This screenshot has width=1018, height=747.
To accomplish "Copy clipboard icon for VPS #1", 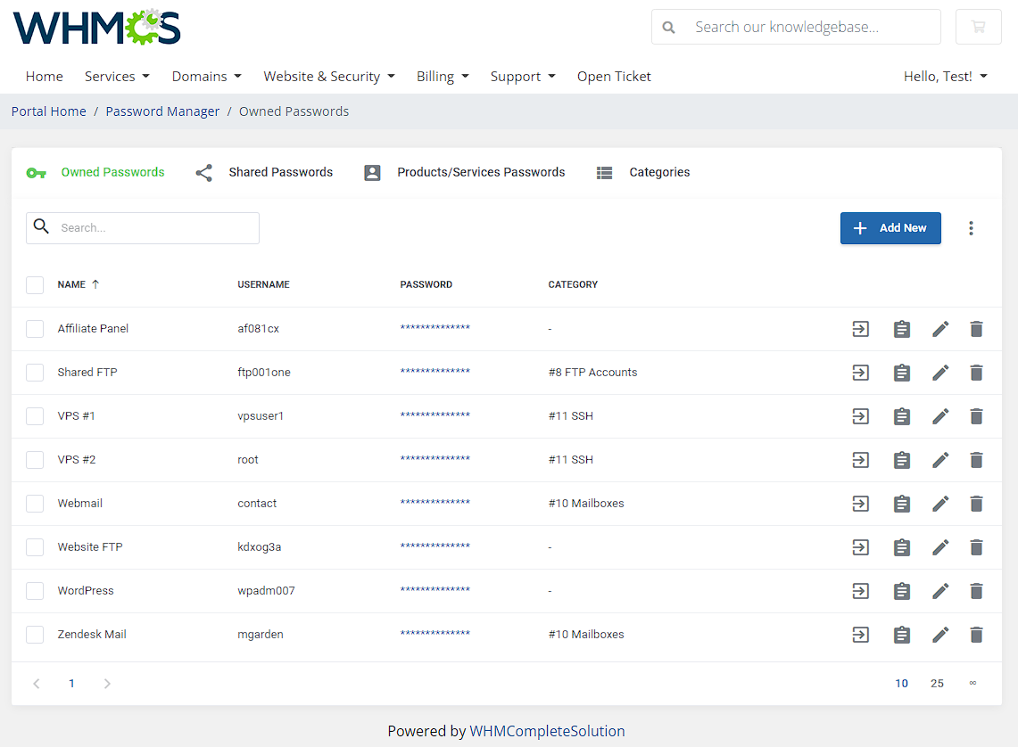I will [902, 416].
